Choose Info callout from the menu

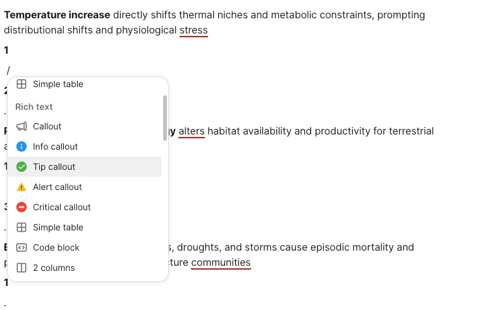coord(56,146)
